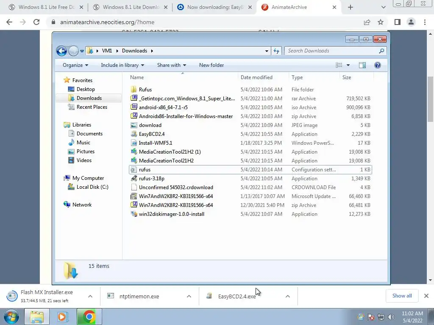Open EasyBCD2.4.exe download options chevron
Image resolution: width=434 pixels, height=325 pixels.
pos(288,296)
